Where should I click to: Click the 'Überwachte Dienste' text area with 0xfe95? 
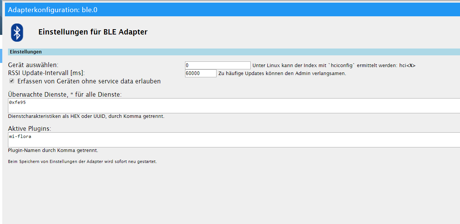234,106
